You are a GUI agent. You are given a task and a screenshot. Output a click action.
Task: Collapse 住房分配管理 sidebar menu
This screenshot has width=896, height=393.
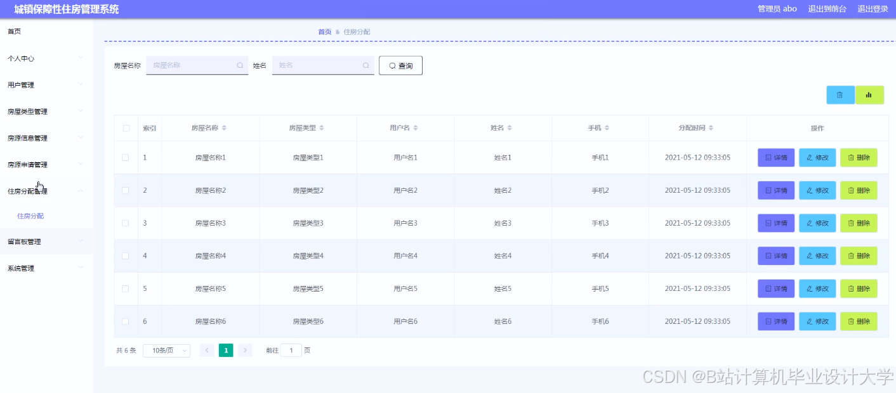46,191
